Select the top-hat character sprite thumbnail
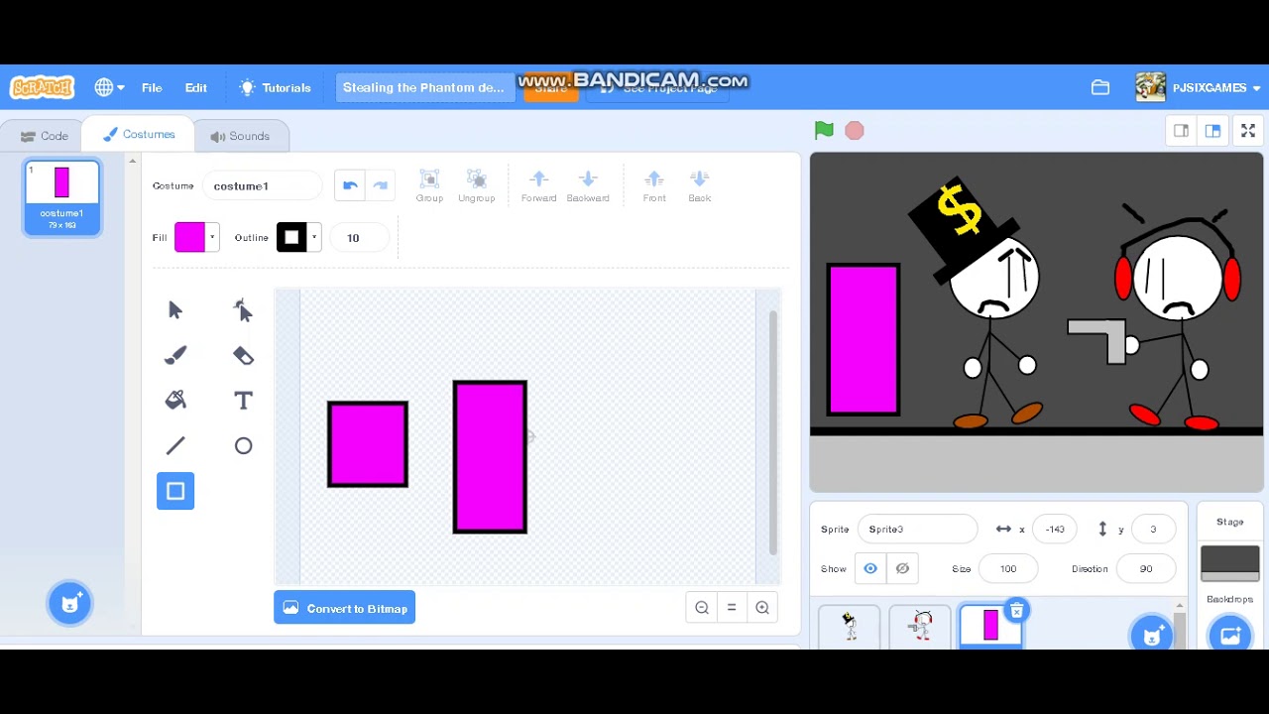 point(850,627)
